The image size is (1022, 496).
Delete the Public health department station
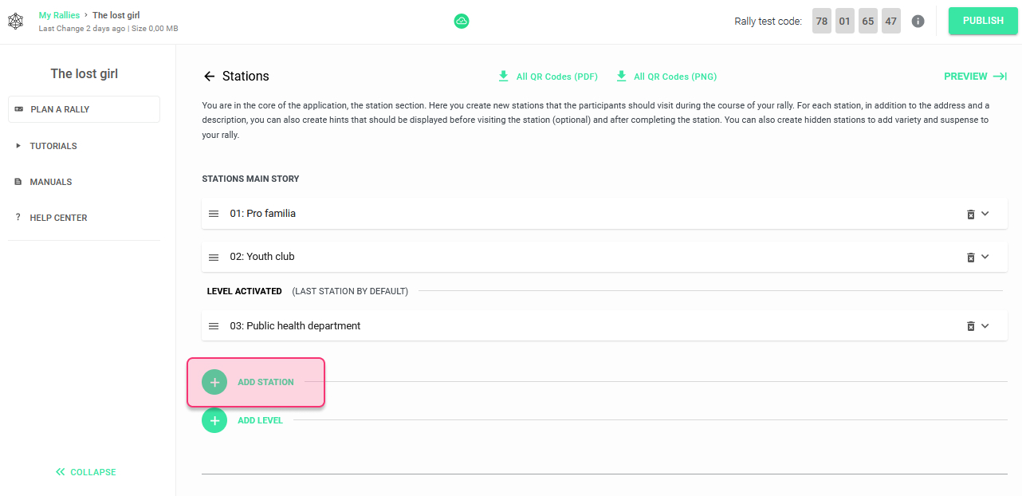970,326
